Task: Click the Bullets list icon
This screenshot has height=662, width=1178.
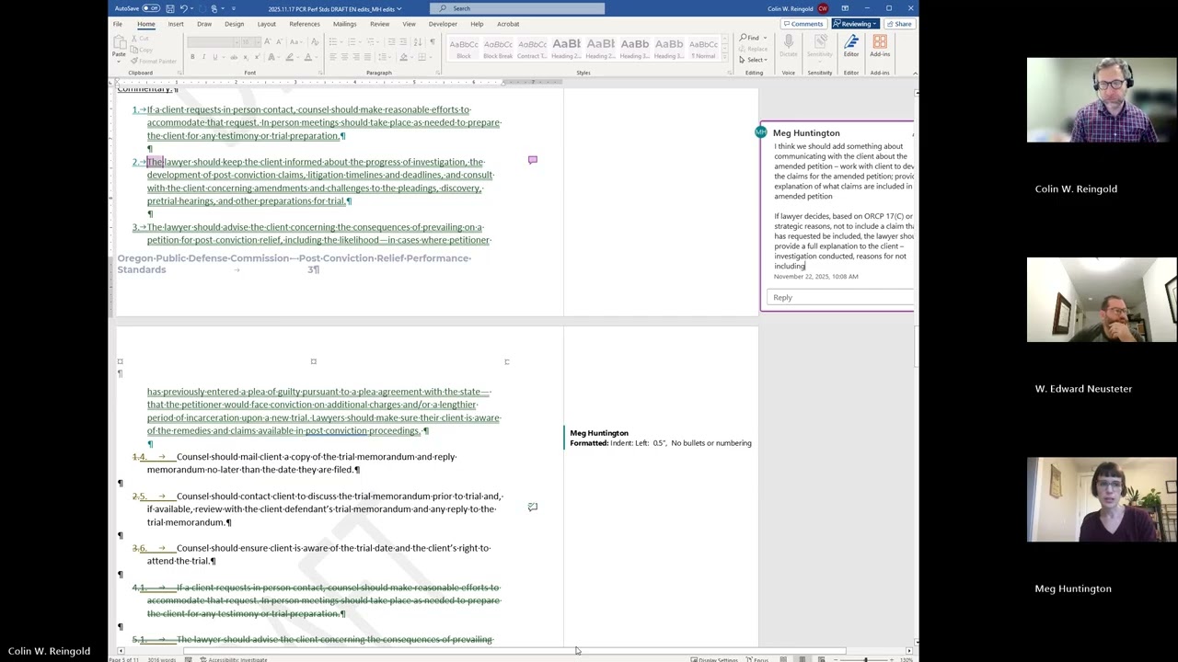Action: (333, 42)
